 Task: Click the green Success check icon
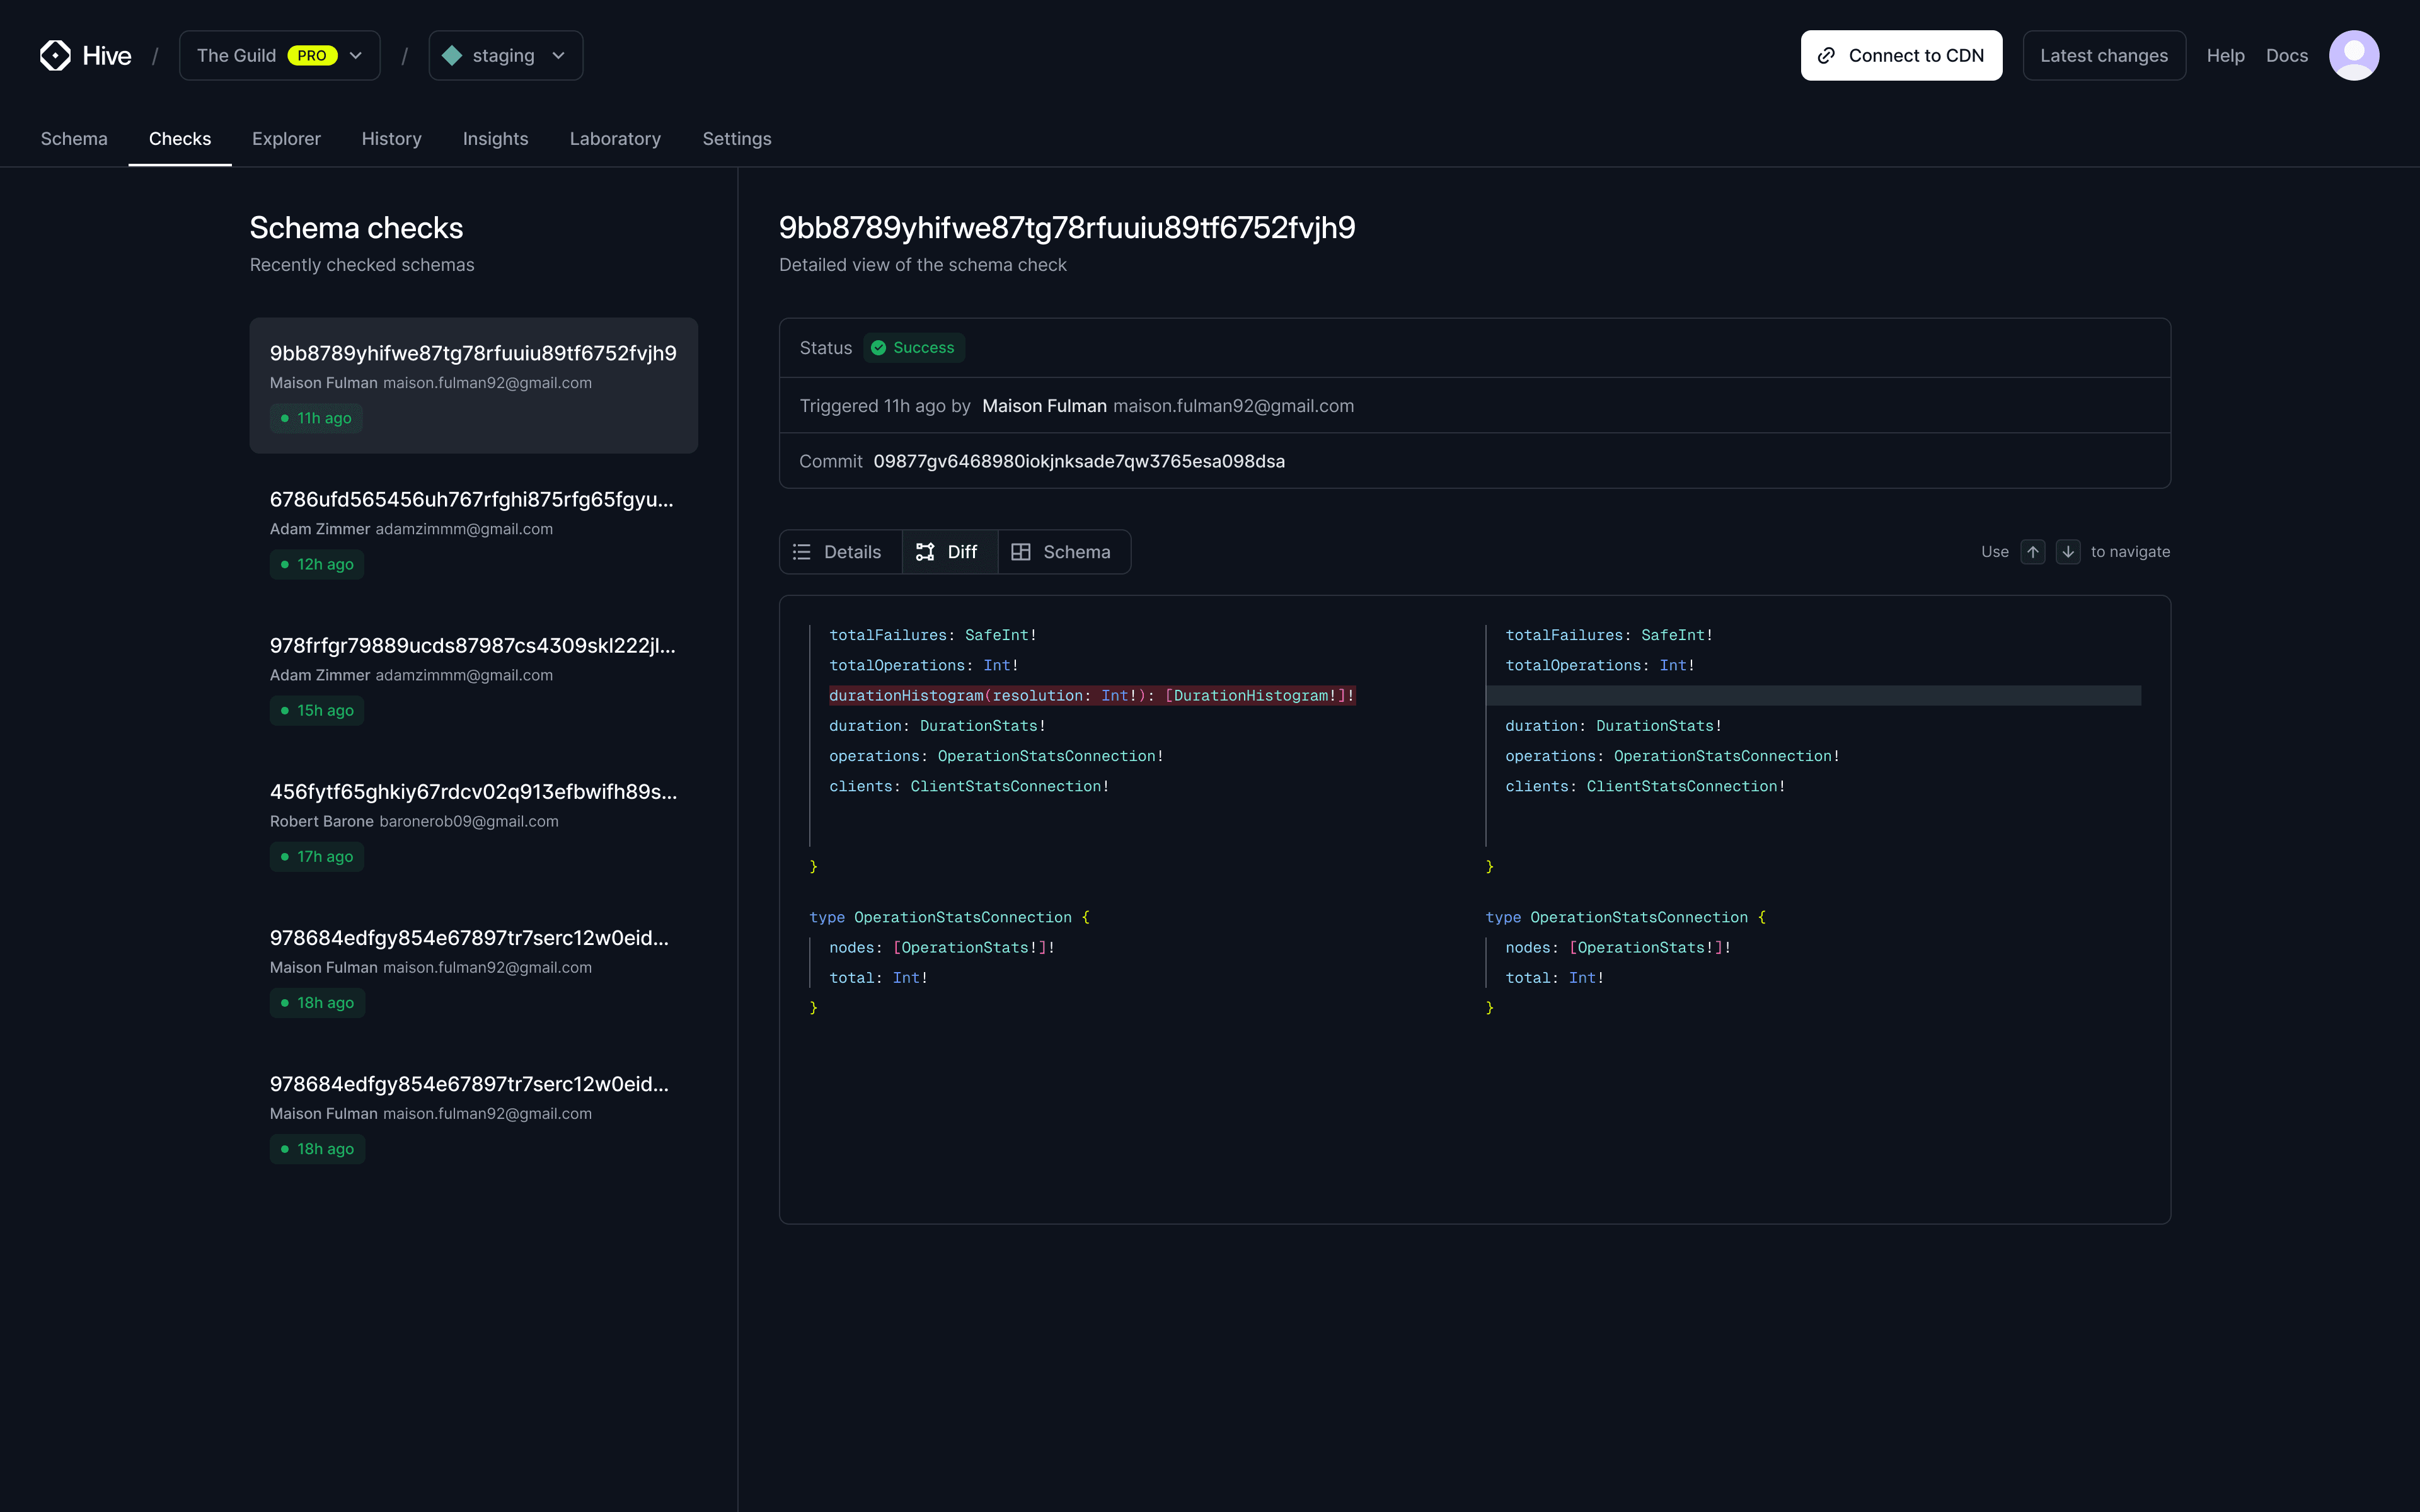tap(878, 348)
